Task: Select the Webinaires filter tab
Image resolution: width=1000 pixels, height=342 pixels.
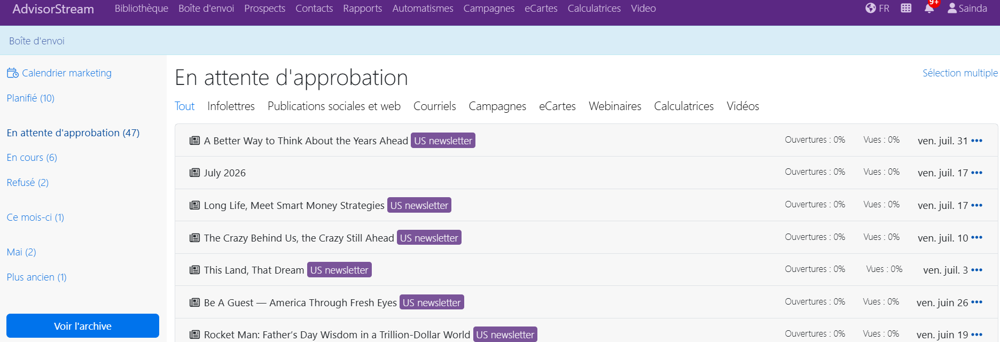Action: click(x=615, y=106)
